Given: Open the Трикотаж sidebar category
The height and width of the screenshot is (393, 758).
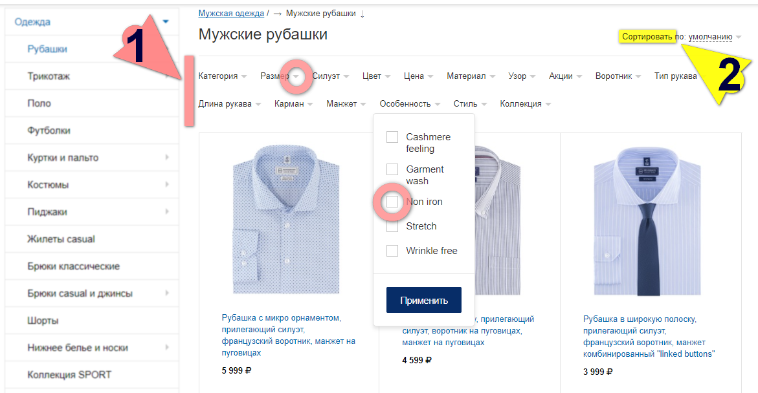Looking at the screenshot, I should (49, 76).
